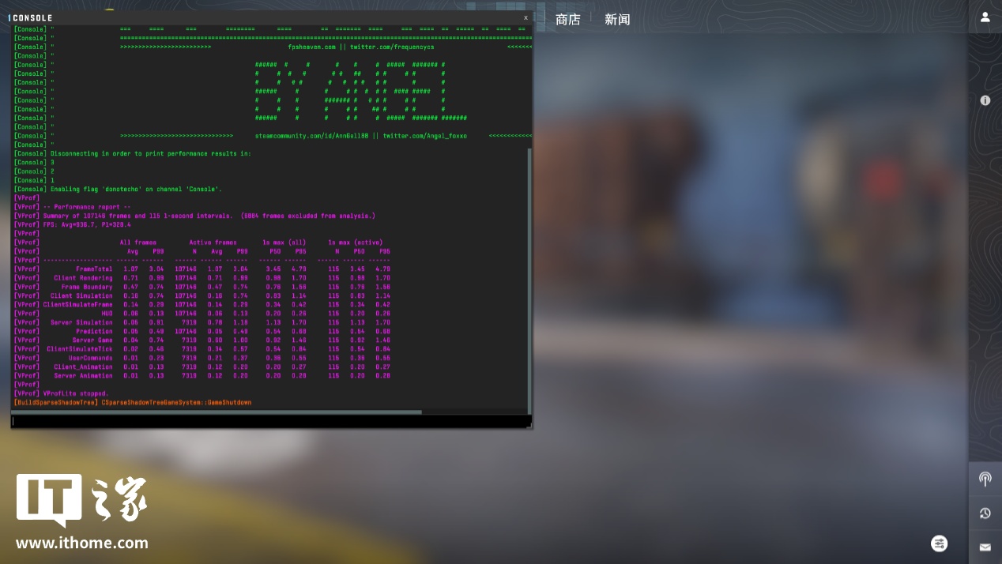Click the info circle icon in right sidebar

click(x=985, y=100)
